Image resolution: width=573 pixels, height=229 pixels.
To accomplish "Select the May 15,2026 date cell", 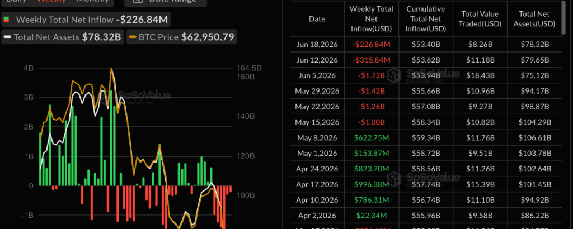I will coord(317,122).
